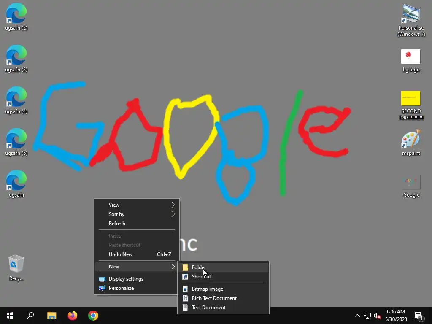Viewport: 432px width, 324px height.
Task: Open the notification action center
Action: coord(419,316)
